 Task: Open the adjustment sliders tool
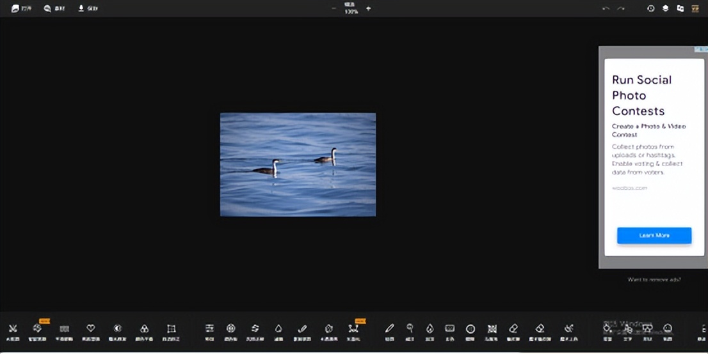tap(209, 329)
